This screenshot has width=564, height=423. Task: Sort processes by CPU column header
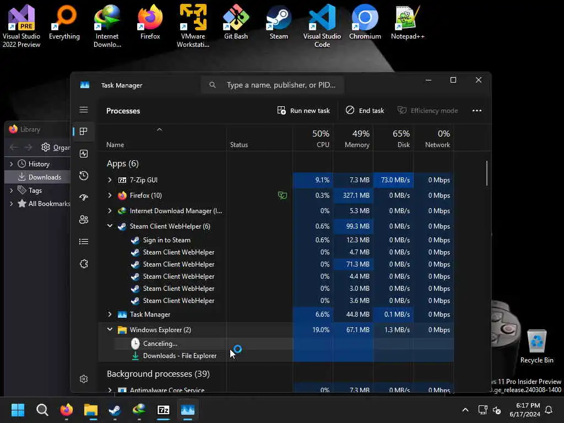pyautogui.click(x=313, y=139)
